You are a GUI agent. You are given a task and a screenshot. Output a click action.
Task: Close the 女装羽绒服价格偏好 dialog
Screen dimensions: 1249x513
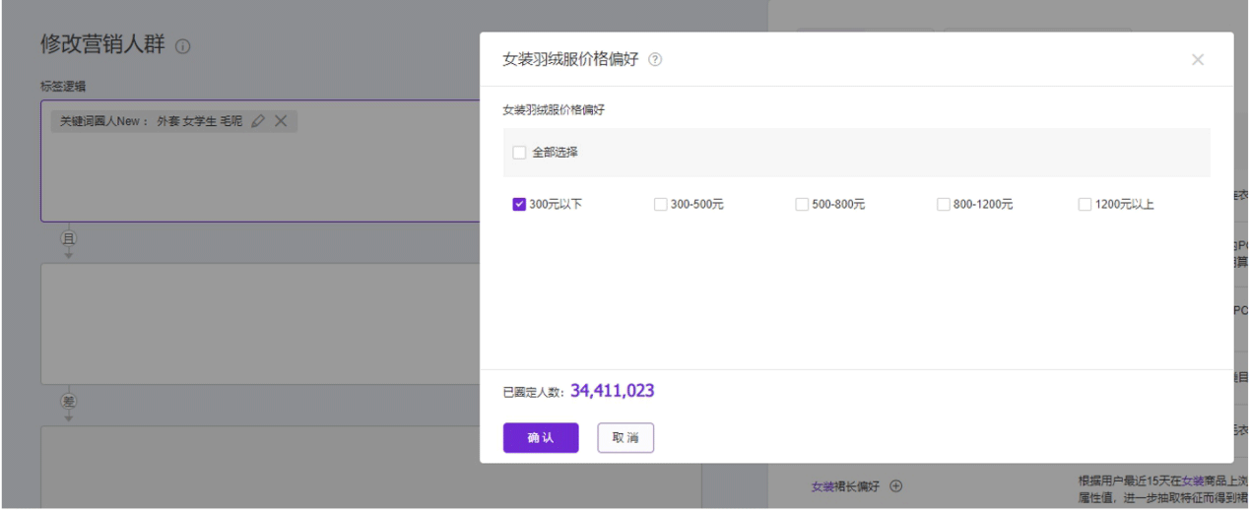click(x=1197, y=60)
